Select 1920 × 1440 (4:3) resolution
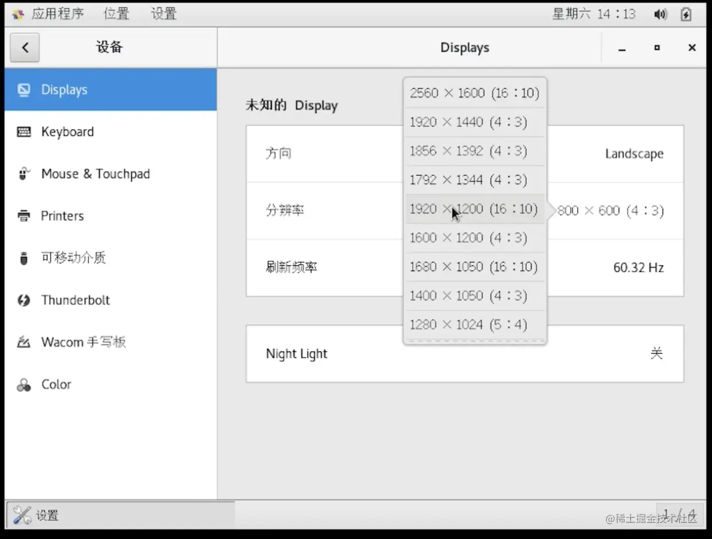This screenshot has height=539, width=712. pos(475,122)
